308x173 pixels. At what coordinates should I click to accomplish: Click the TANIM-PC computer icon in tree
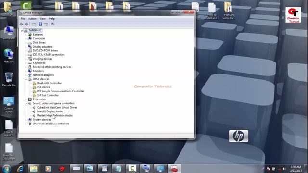[26, 30]
